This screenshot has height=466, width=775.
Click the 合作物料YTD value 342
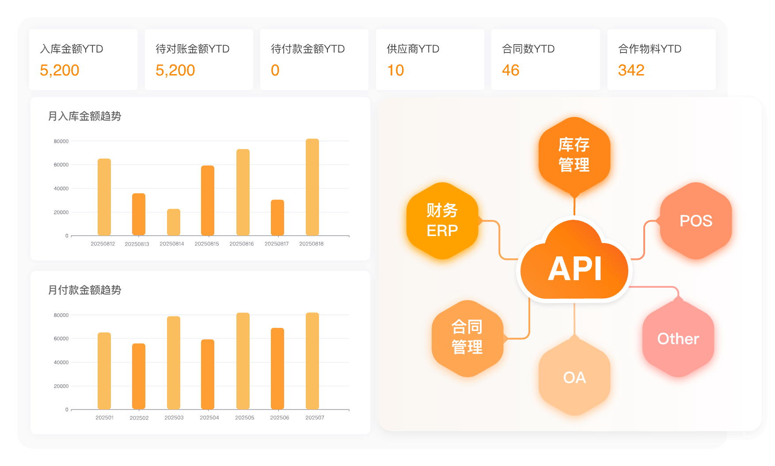pos(631,70)
